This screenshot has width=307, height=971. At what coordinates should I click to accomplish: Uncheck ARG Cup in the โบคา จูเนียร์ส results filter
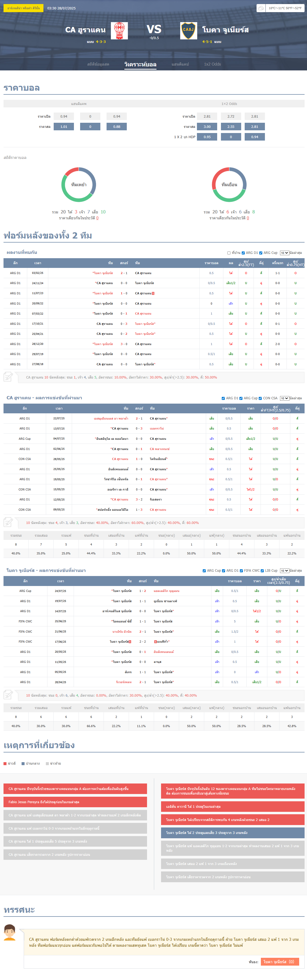click(x=204, y=571)
